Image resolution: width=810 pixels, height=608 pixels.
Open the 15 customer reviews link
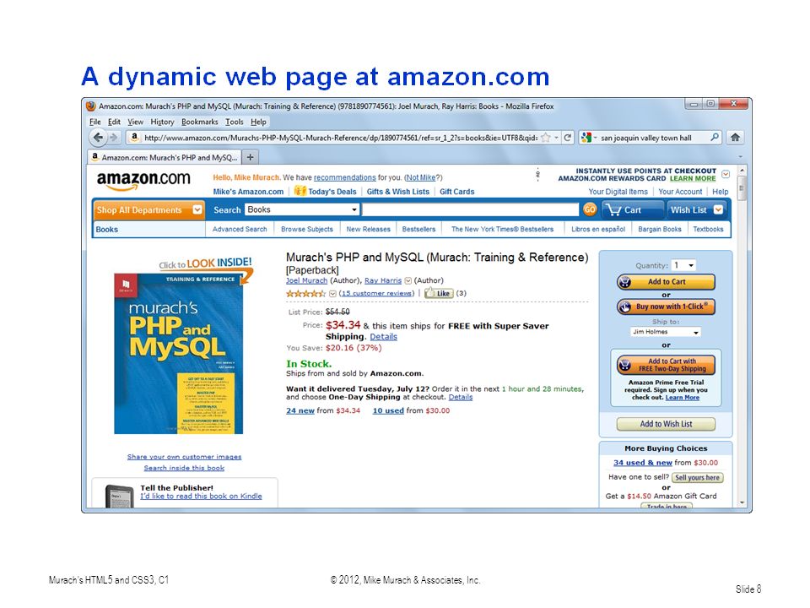click(x=376, y=293)
